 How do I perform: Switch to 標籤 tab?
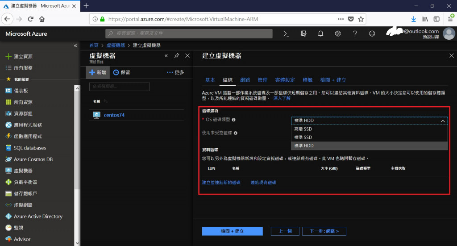pos(307,80)
